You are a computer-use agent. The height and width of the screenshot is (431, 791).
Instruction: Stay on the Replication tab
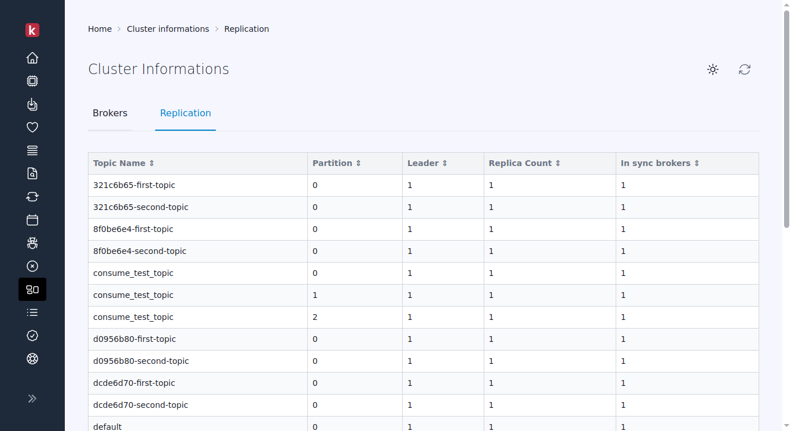point(185,113)
